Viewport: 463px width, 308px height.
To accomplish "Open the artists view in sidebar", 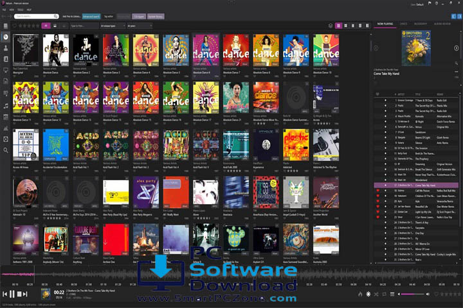I will tap(6, 48).
